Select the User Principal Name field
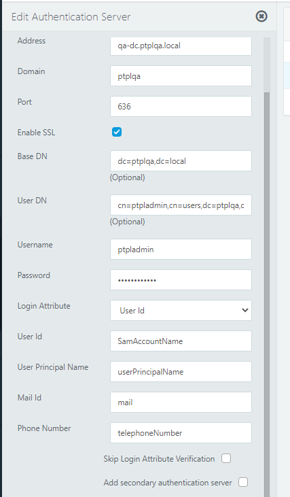This screenshot has height=497, width=290. 181,371
